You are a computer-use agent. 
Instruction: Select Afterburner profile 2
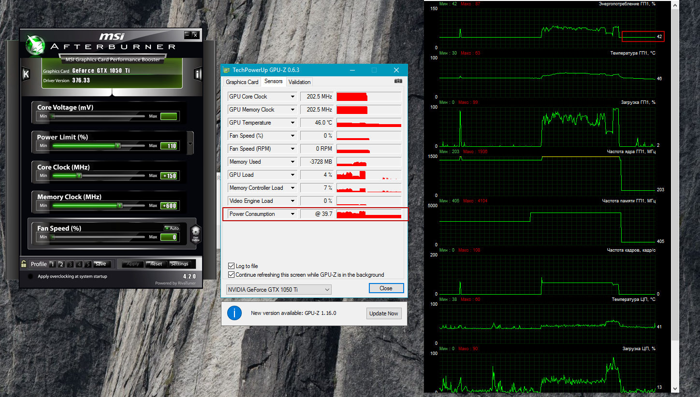61,264
